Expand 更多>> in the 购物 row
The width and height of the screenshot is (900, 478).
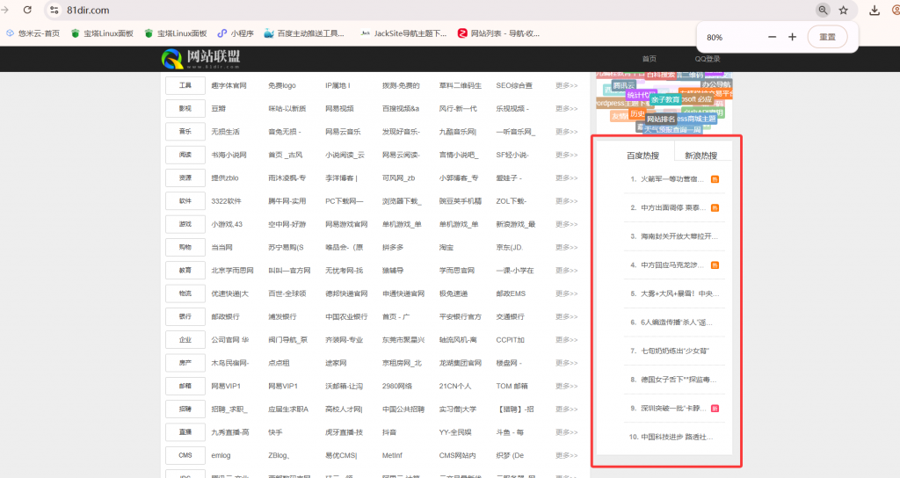(x=566, y=247)
